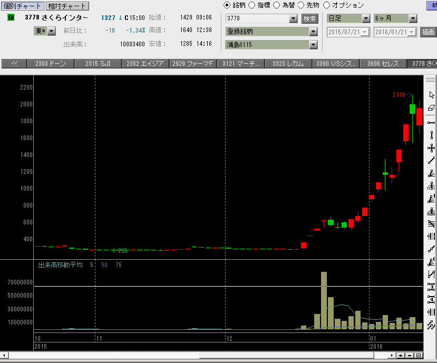Image resolution: width=437 pixels, height=363 pixels.
Task: Click the green G market badge
Action: [11, 17]
